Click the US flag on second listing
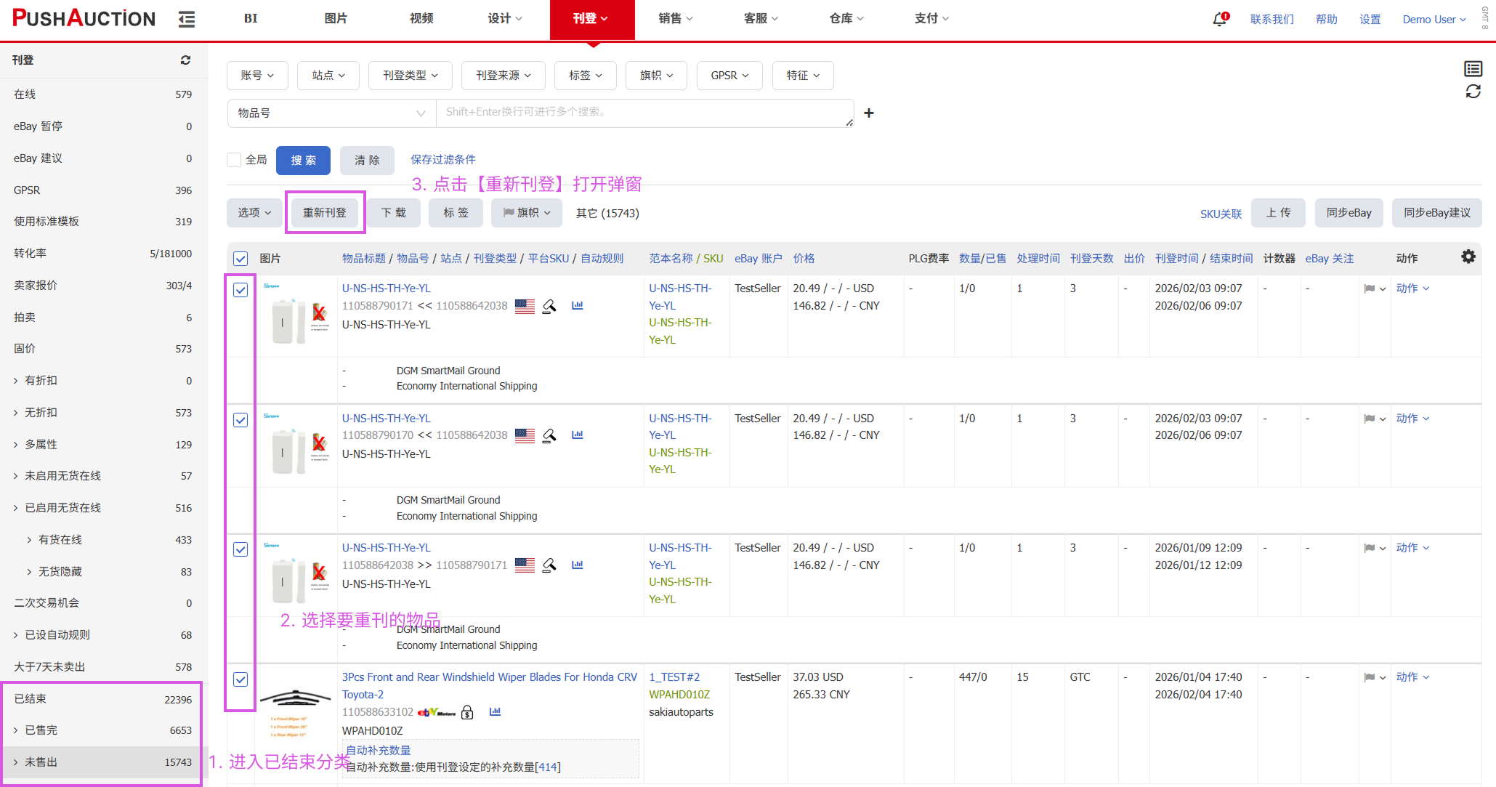1496x787 pixels. 525,435
